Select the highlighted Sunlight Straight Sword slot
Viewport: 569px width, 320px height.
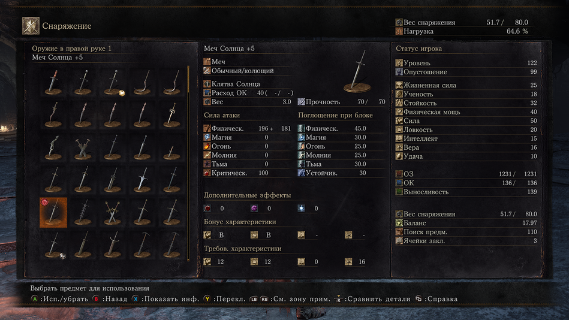[x=53, y=213]
